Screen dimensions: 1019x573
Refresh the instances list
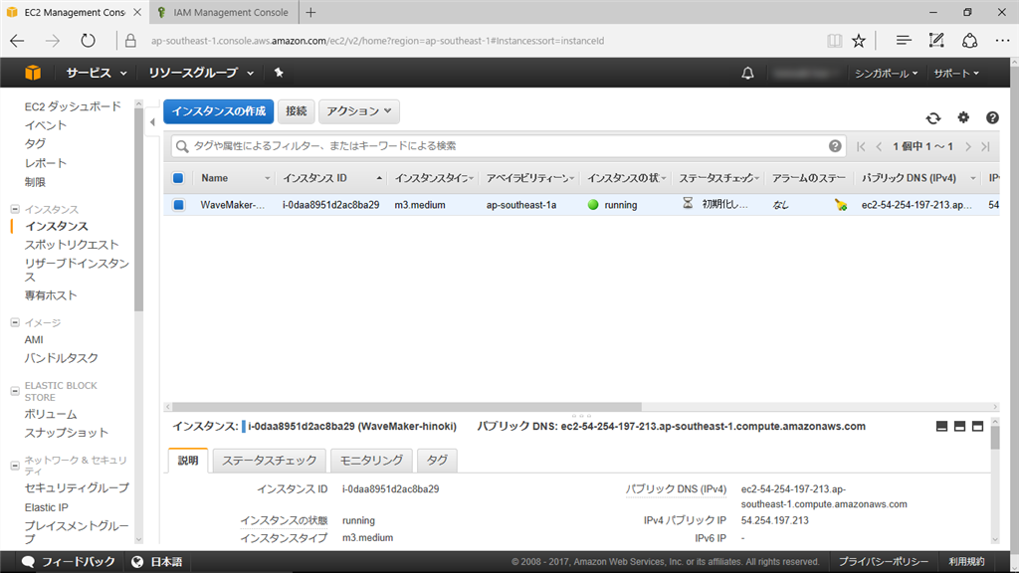click(933, 117)
